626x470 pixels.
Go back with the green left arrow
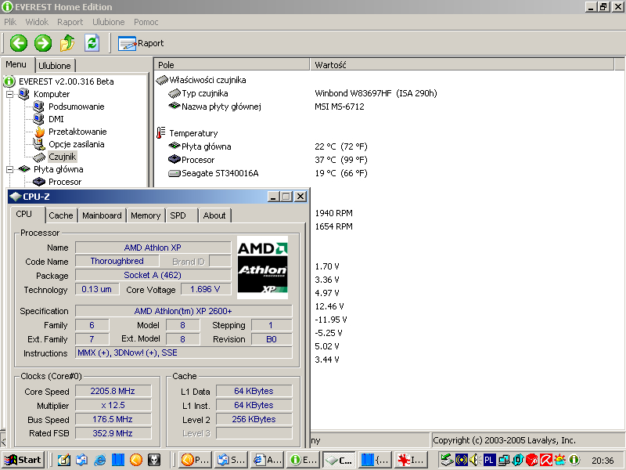click(x=18, y=43)
